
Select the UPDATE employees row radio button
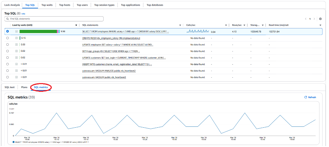[x=7, y=44]
